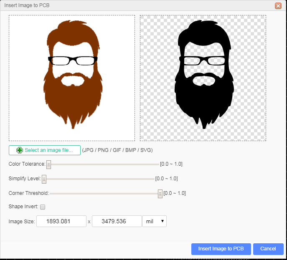Click the Insert Image to PCB title text

pos(27,5)
